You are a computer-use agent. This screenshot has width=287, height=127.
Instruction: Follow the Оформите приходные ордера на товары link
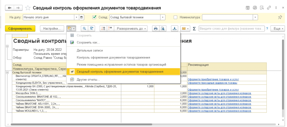[x=212, y=83]
